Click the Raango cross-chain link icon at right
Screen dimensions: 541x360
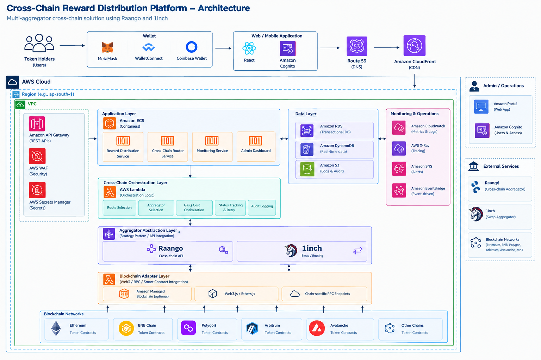pyautogui.click(x=223, y=250)
